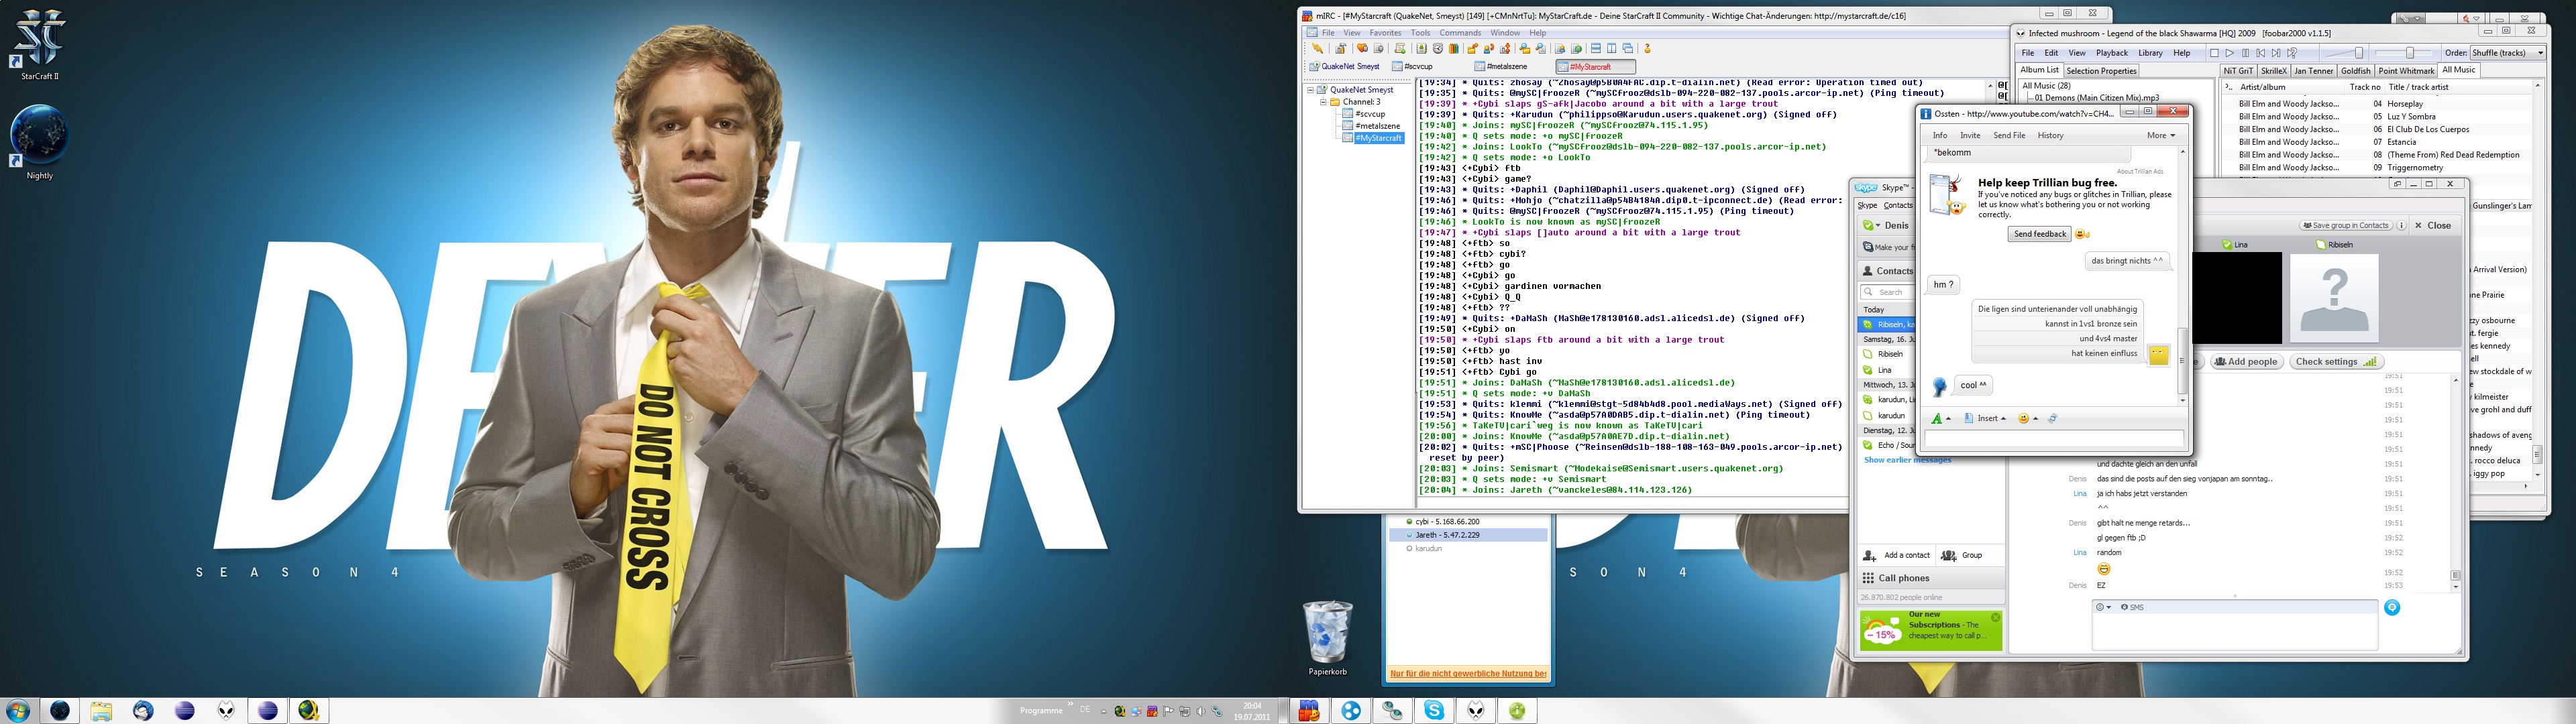
Task: Click mIRC Cascade windows icon
Action: tap(1628, 48)
